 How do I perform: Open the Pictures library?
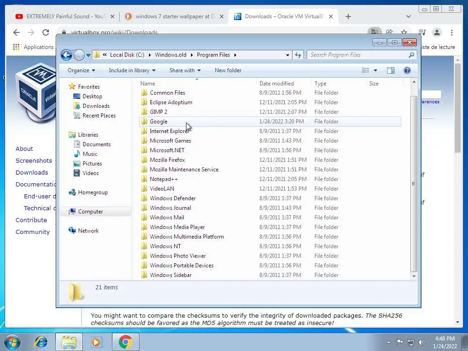(x=92, y=164)
